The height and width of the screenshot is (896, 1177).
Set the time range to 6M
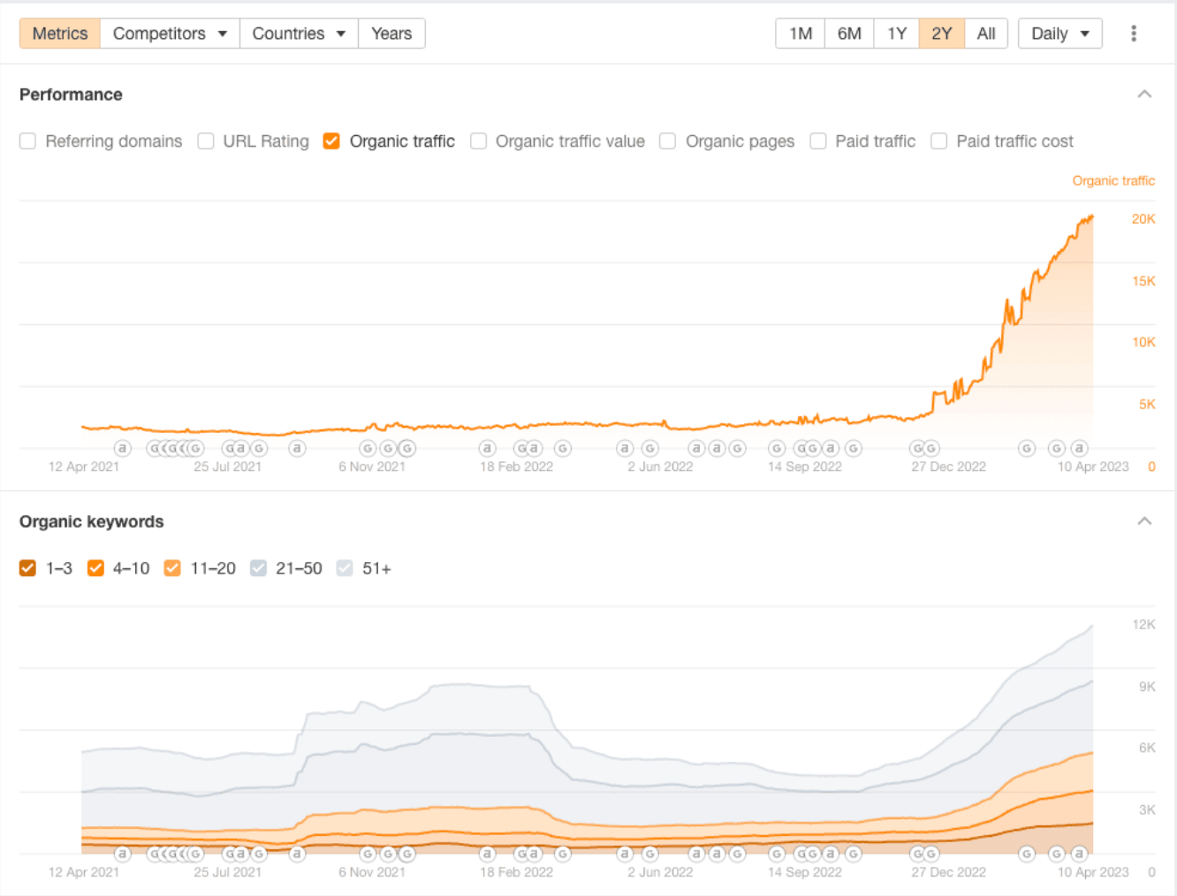tap(849, 34)
